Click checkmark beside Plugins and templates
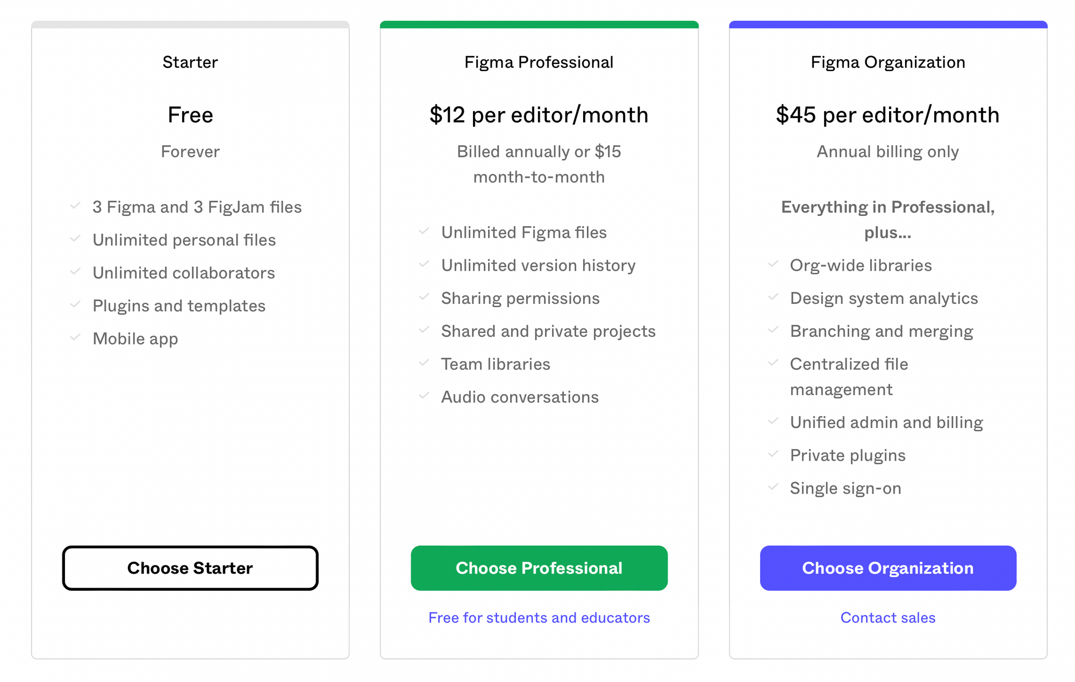The width and height of the screenshot is (1075, 682). (x=75, y=304)
